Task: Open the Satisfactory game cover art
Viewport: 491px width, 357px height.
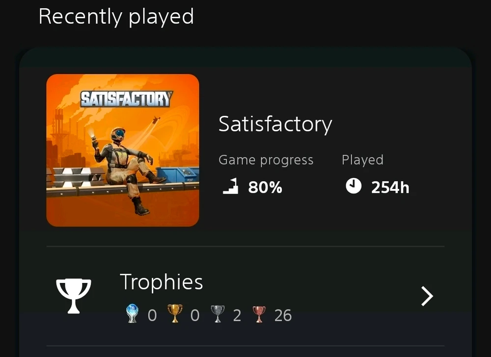Action: pos(123,150)
